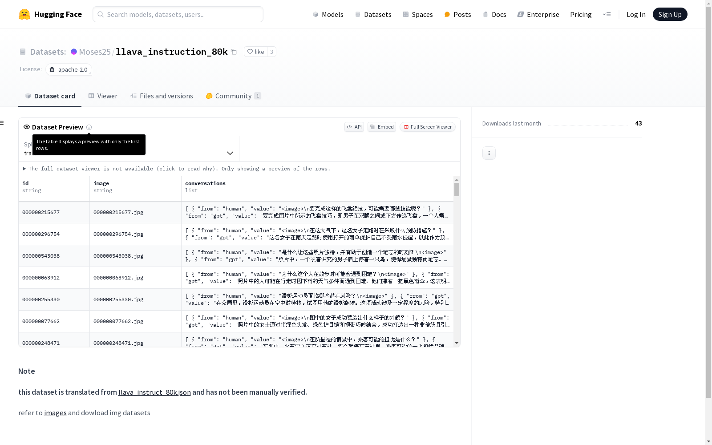Open the Full Screen Viewer

click(428, 127)
